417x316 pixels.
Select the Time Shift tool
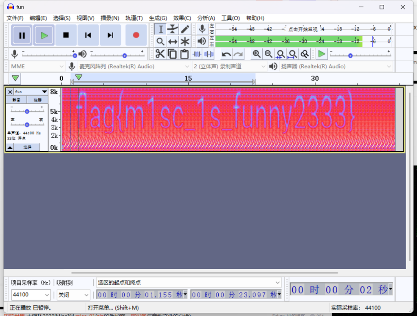(173, 41)
